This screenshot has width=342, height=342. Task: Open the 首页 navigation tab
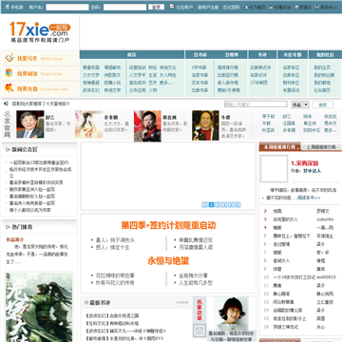[x=132, y=55]
